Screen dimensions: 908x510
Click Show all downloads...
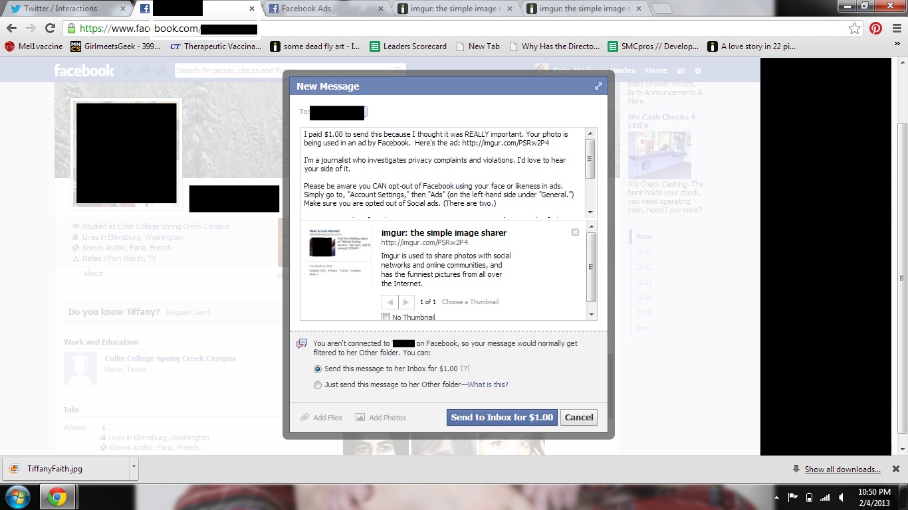click(x=842, y=469)
